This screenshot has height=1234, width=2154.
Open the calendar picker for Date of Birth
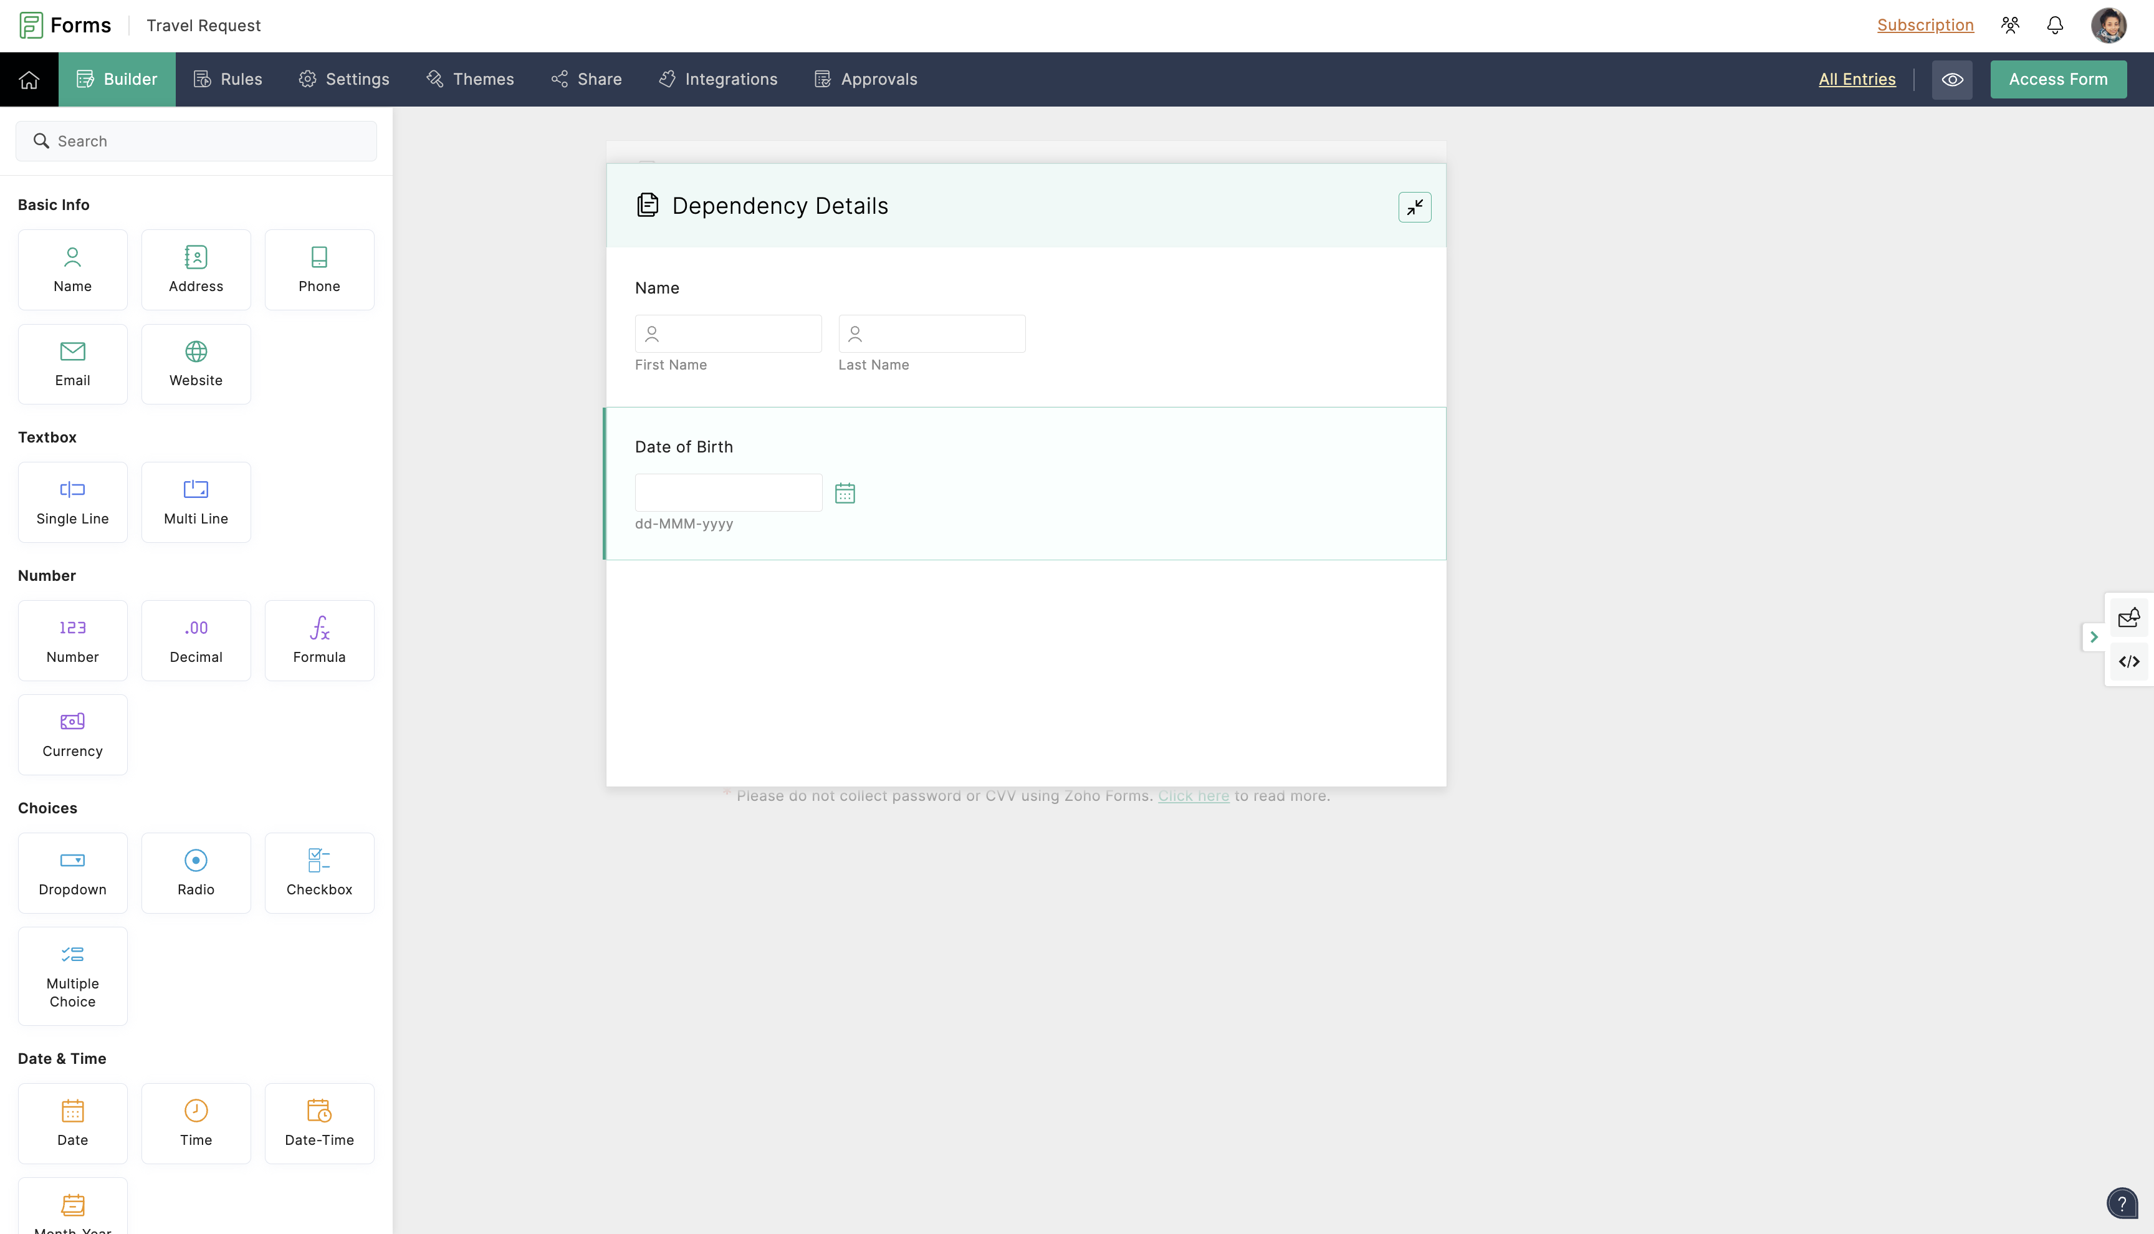(844, 493)
